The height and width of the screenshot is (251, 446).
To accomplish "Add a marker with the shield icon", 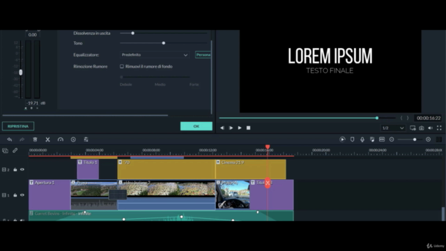I will (x=352, y=139).
